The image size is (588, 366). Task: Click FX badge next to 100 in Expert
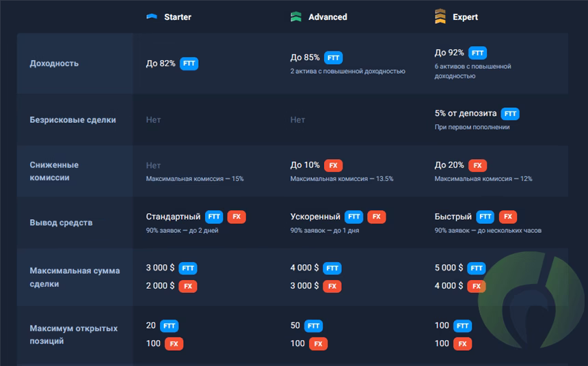click(x=462, y=344)
